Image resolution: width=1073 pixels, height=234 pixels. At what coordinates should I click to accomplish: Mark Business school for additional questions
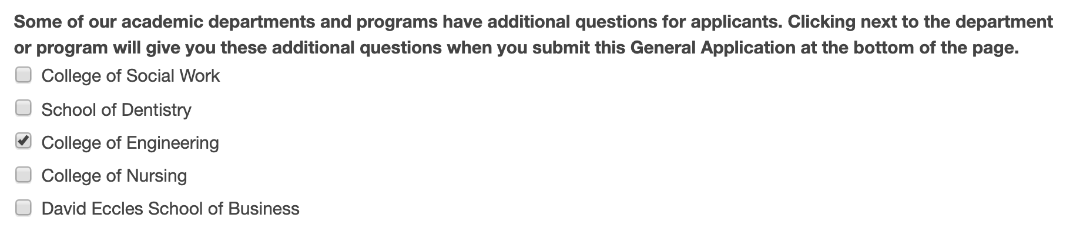pos(24,208)
